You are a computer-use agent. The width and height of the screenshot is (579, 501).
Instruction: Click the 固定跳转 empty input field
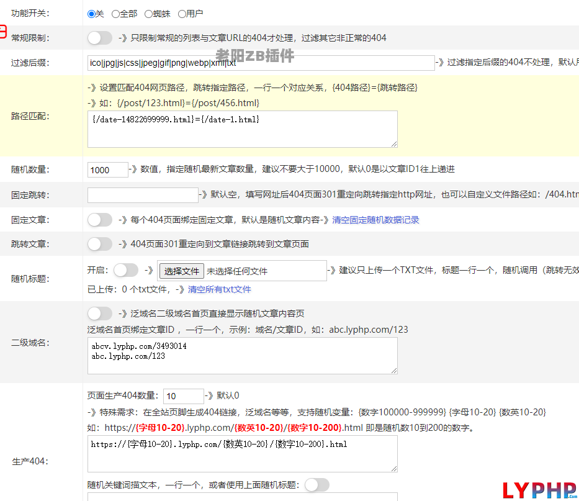point(143,195)
